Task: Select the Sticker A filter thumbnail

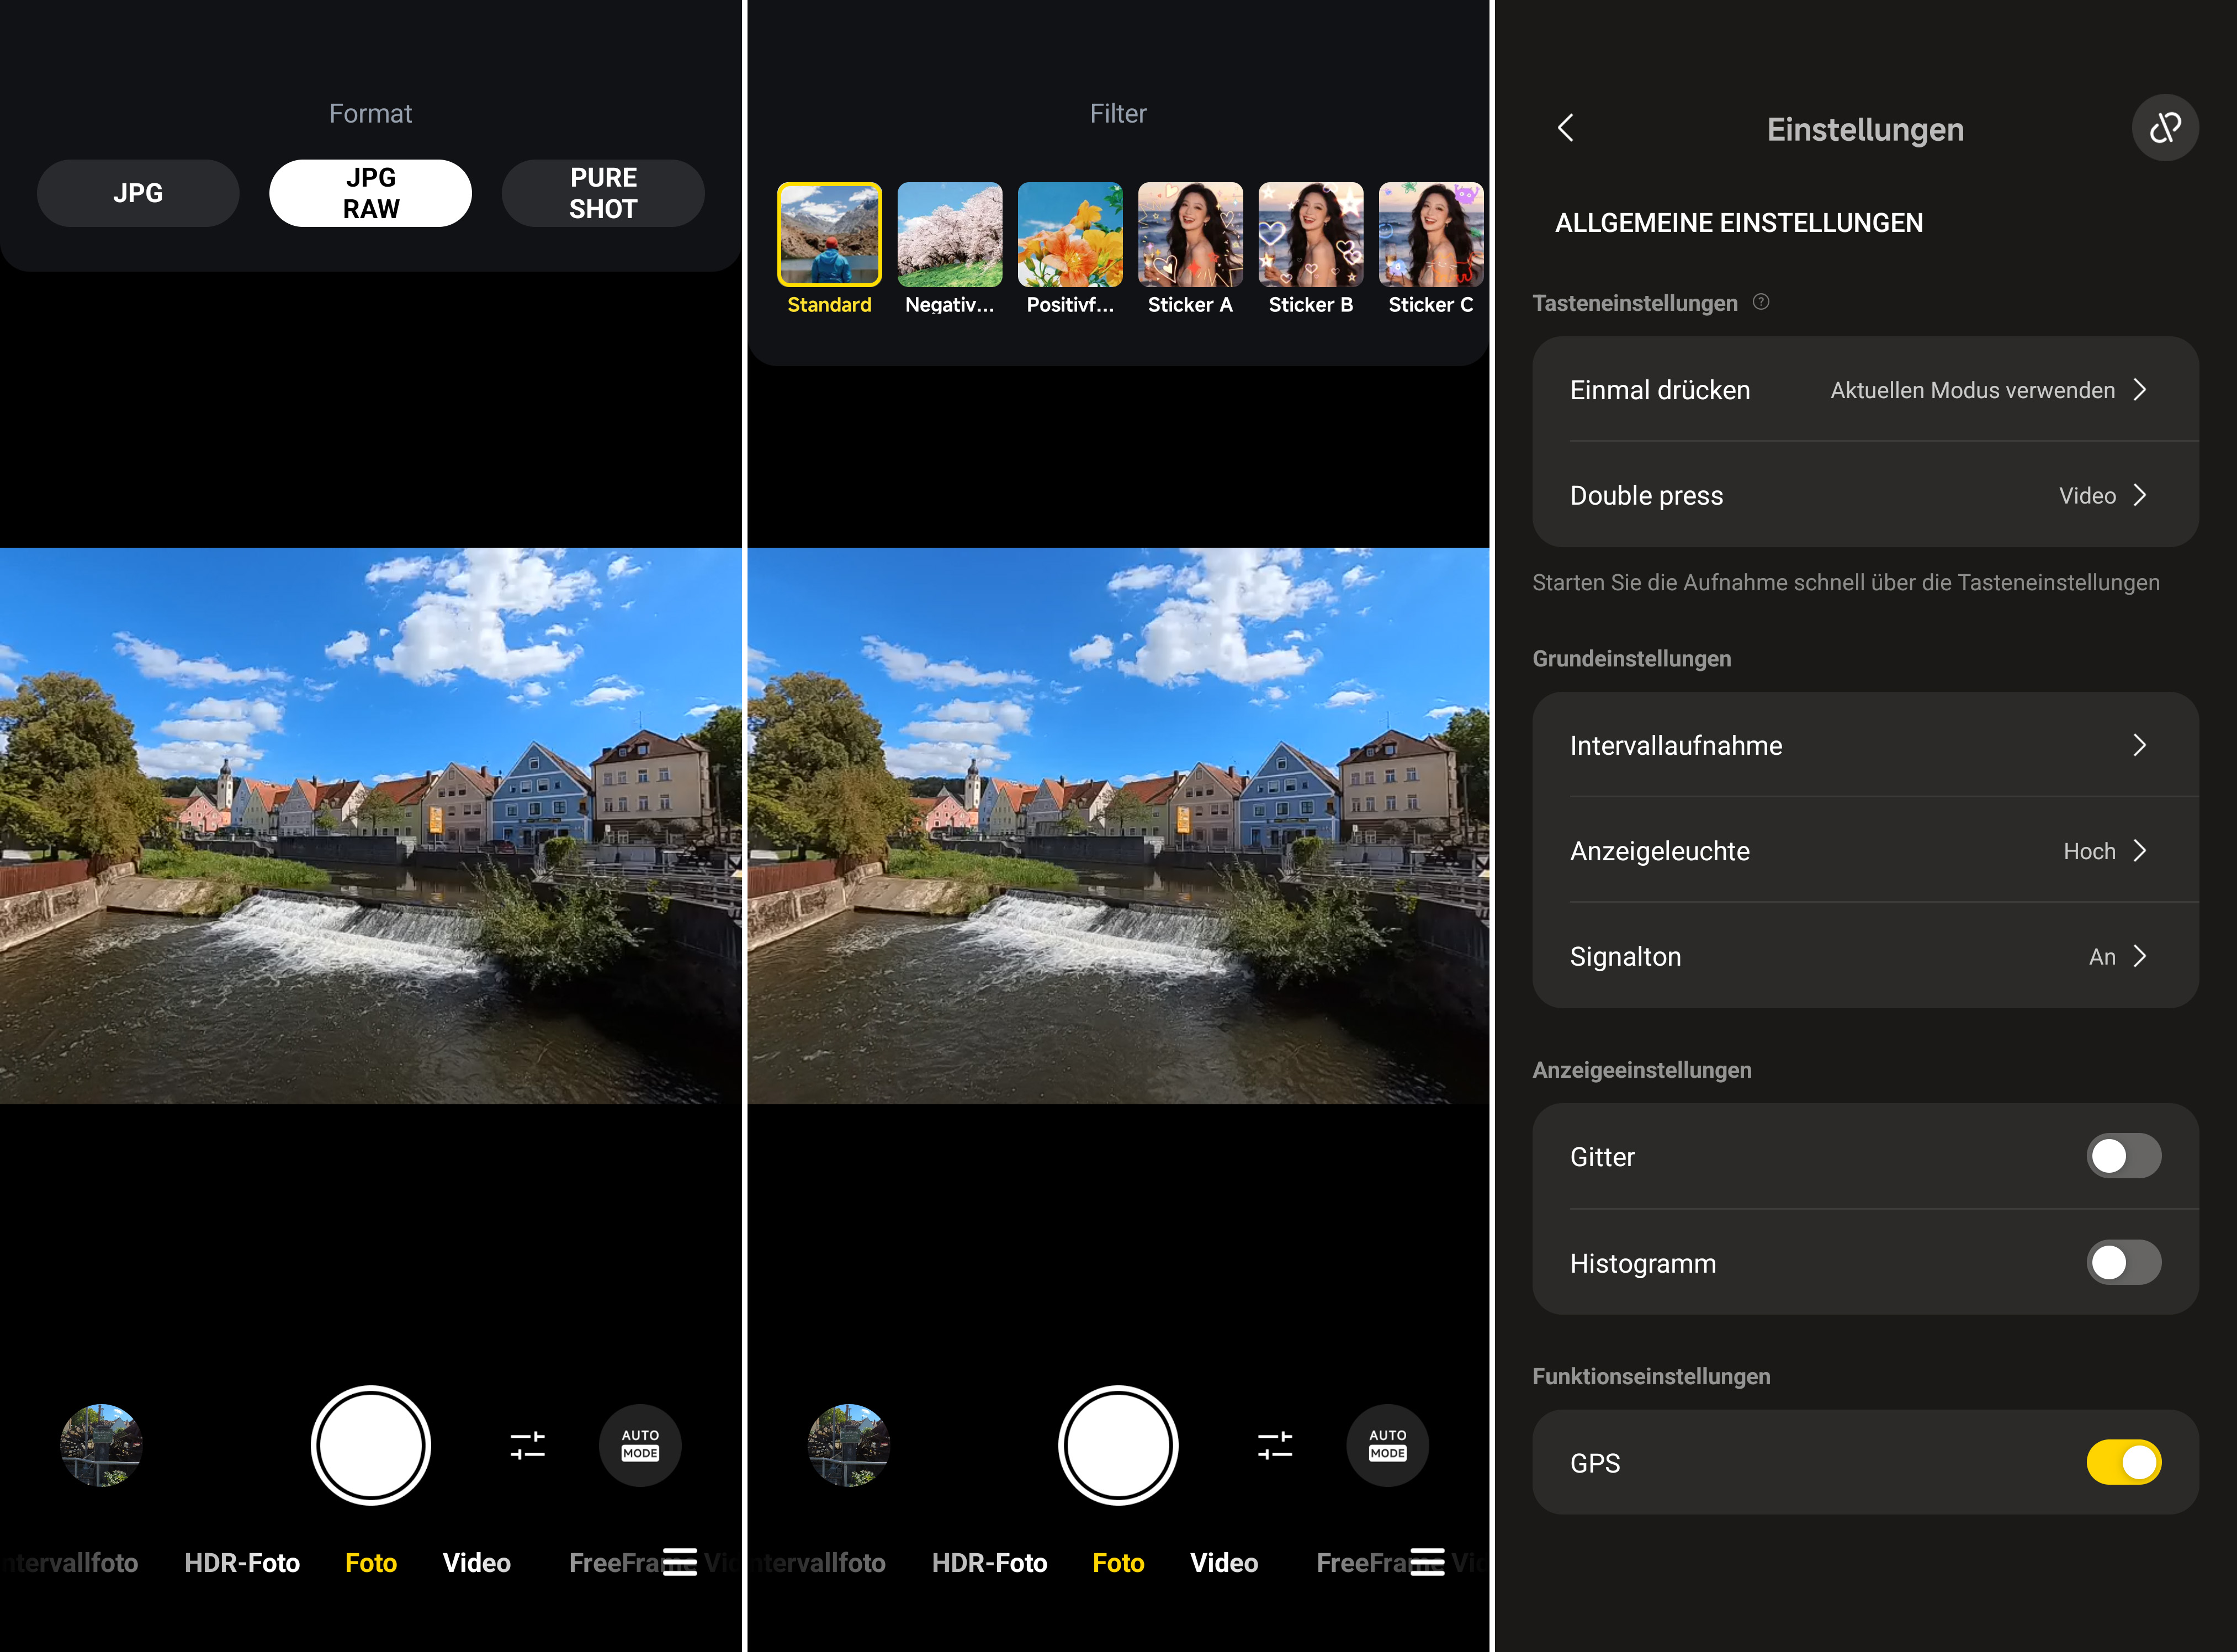Action: point(1190,234)
